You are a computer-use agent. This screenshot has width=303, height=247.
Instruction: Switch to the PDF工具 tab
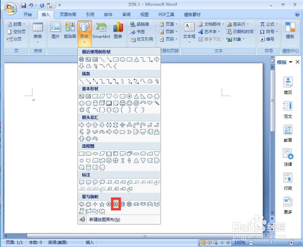(x=166, y=14)
